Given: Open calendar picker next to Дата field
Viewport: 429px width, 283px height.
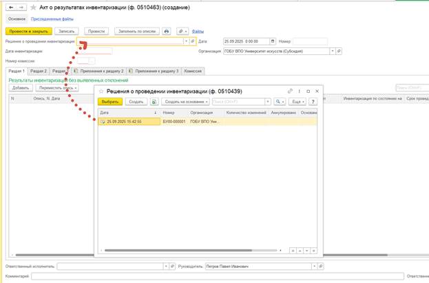Looking at the screenshot, I should click(x=273, y=41).
